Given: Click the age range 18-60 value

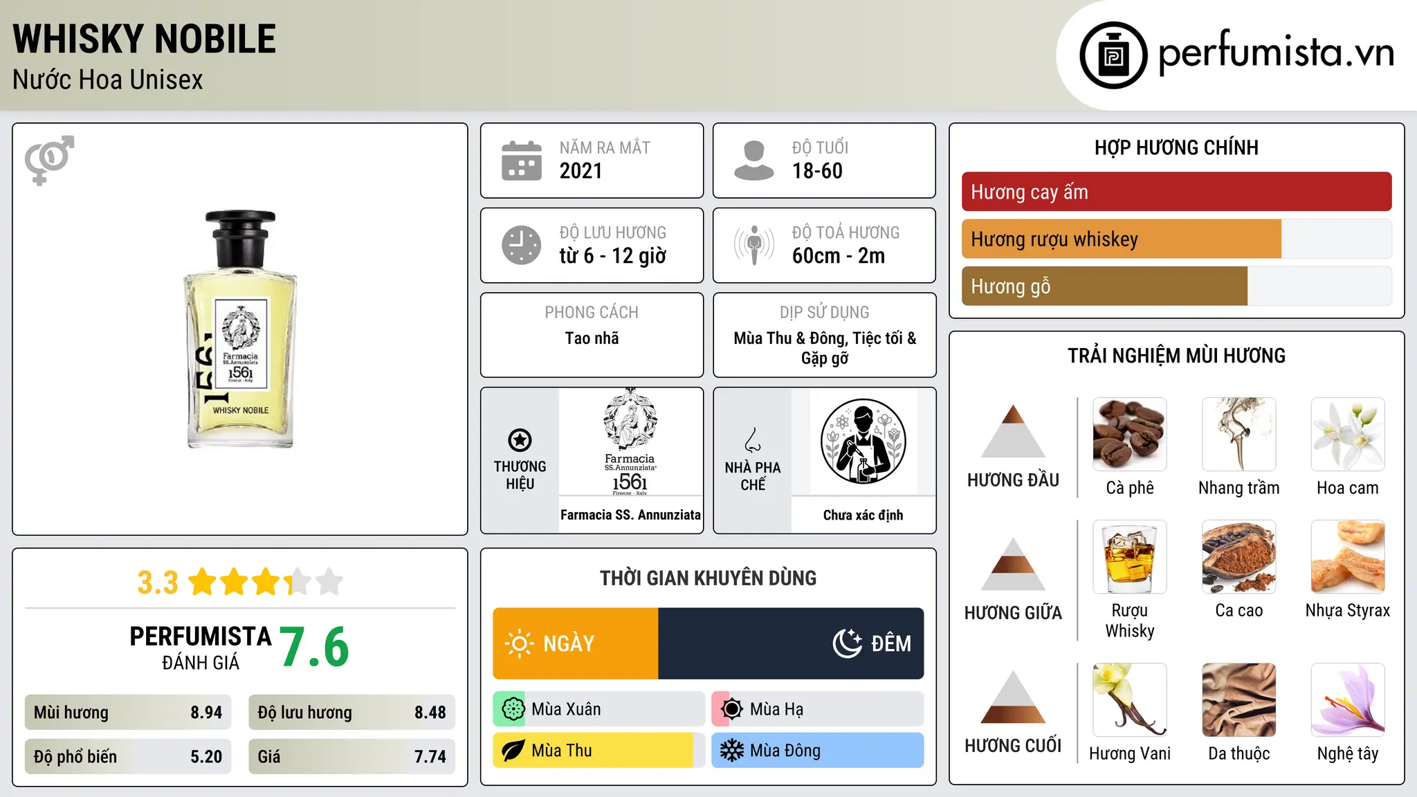Looking at the screenshot, I should 817,171.
